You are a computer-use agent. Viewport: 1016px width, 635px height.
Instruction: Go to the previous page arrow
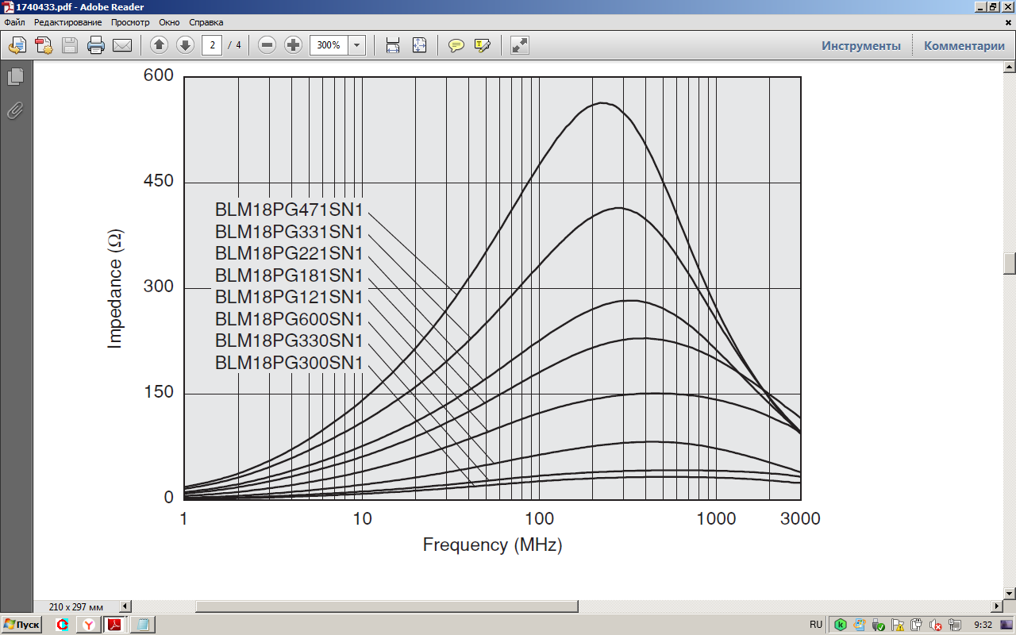click(159, 45)
